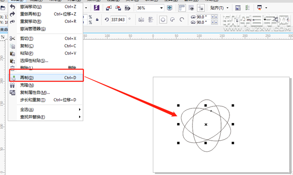Toggle the Show guidelines button
Screen dimensions: 293x175
click(x=201, y=8)
